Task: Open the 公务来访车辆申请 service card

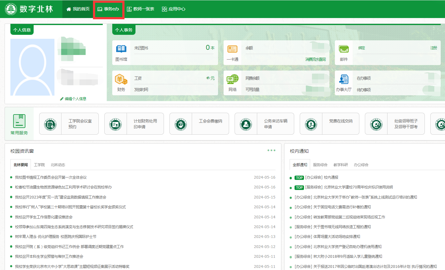Action: [x=264, y=124]
